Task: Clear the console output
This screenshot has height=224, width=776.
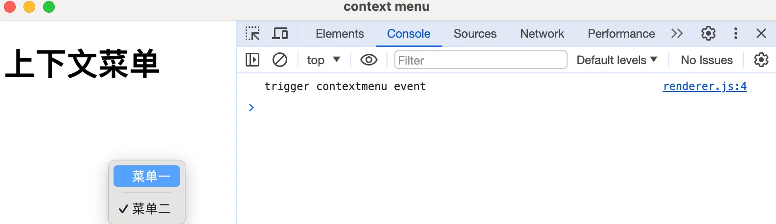Action: pyautogui.click(x=280, y=60)
